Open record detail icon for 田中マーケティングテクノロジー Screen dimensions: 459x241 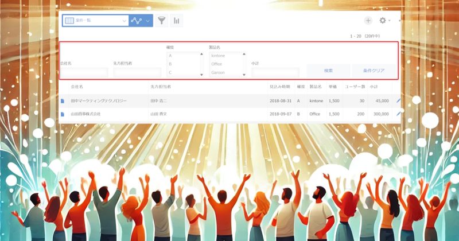63,101
